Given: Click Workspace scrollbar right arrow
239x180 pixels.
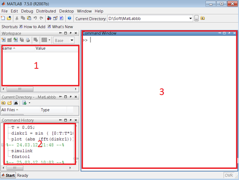Looking at the screenshot, I should pos(76,89).
